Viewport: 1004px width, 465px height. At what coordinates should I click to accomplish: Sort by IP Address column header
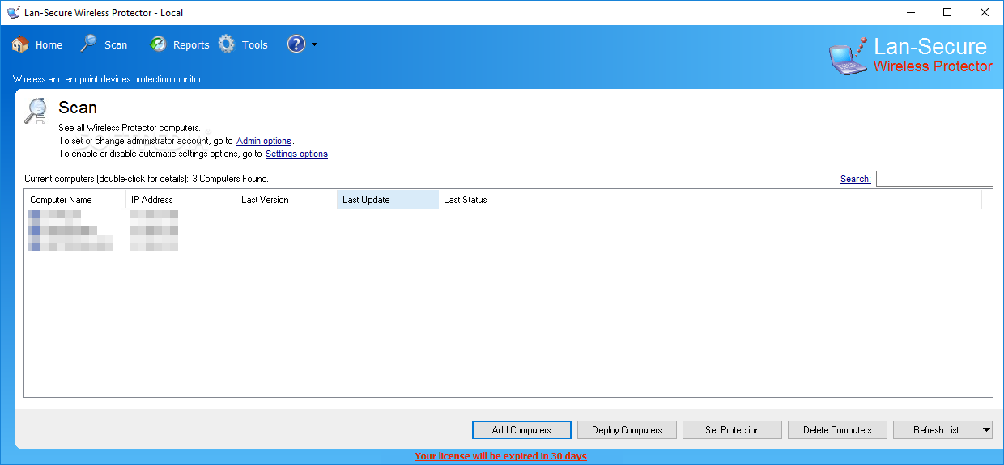coord(181,200)
